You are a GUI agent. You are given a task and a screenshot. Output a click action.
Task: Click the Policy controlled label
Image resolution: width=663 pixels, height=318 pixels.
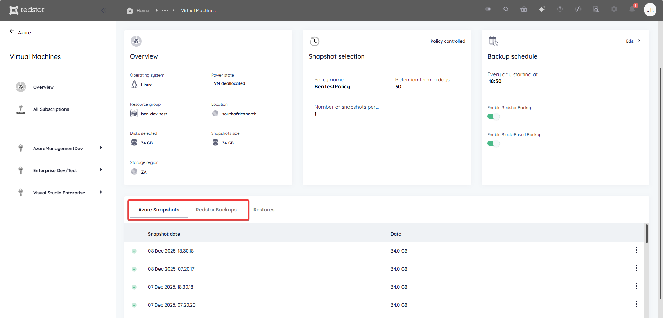click(448, 41)
